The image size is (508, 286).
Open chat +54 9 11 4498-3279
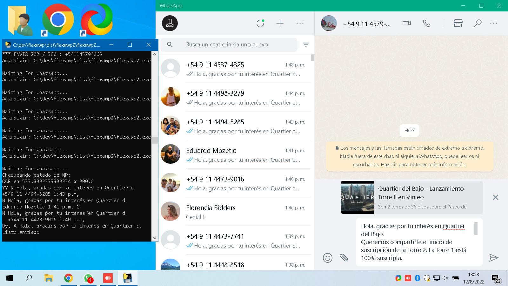tap(235, 98)
